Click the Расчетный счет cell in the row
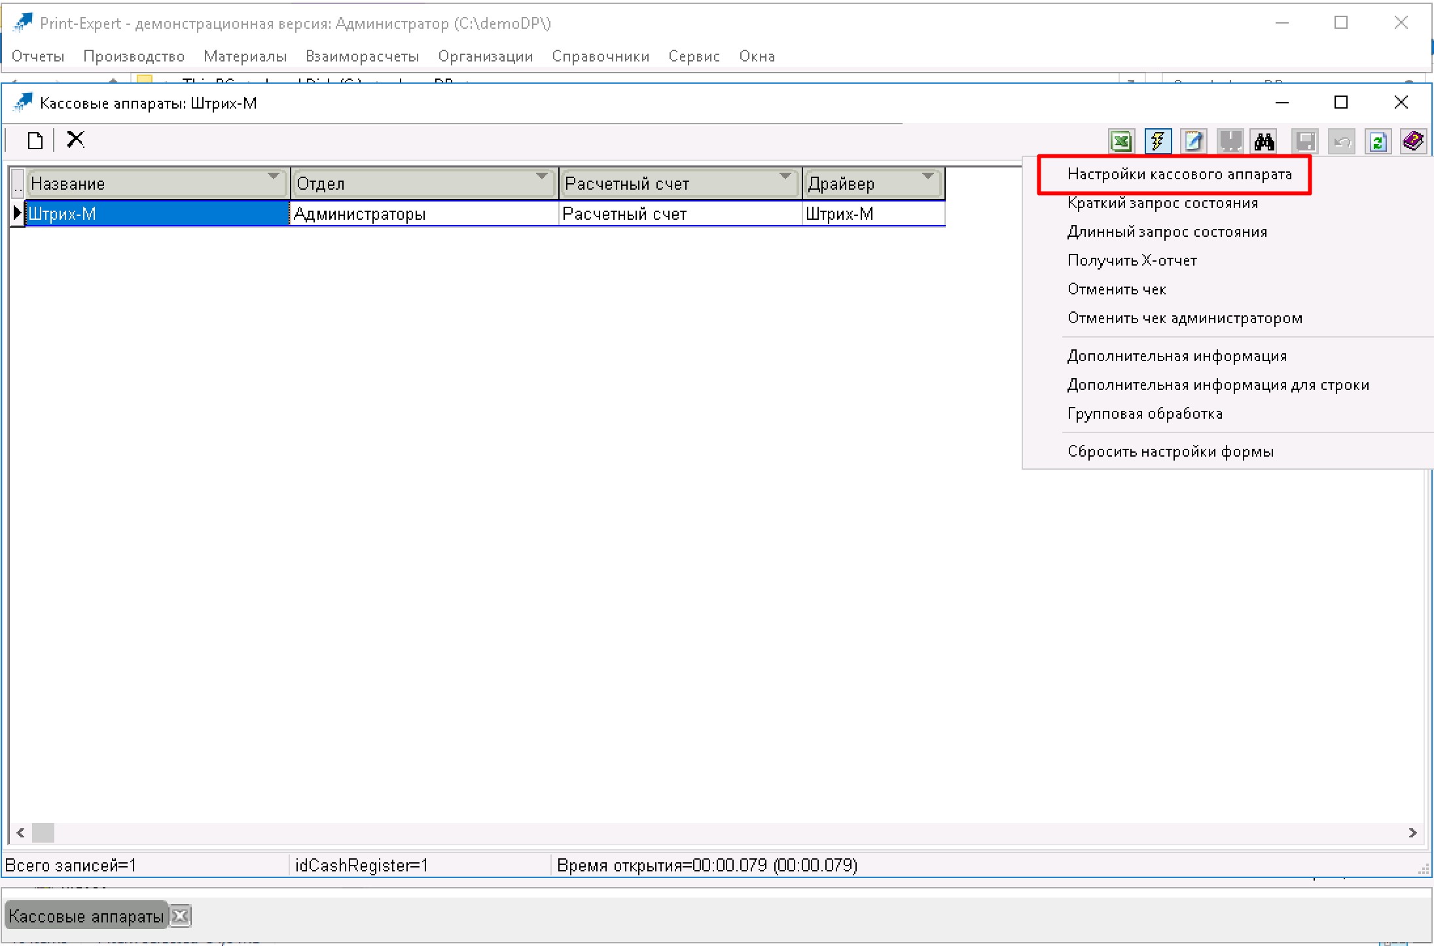 681,214
